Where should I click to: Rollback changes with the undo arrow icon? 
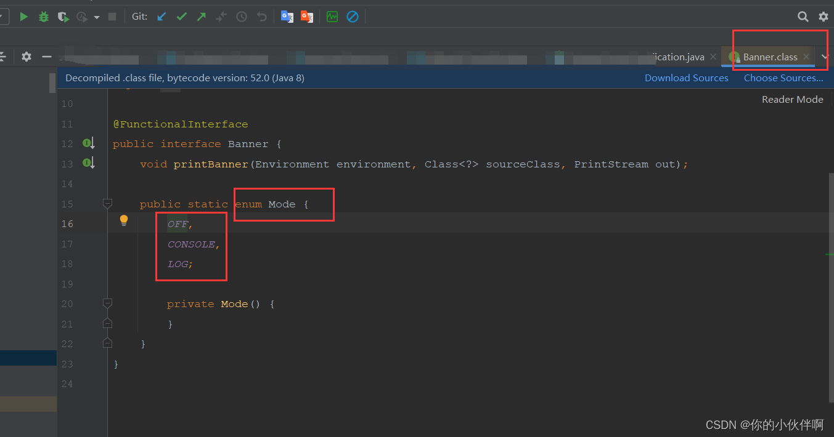pyautogui.click(x=262, y=17)
